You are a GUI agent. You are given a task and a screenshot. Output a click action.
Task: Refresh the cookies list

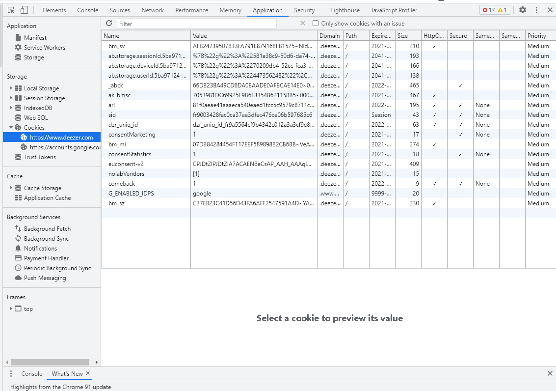click(109, 23)
